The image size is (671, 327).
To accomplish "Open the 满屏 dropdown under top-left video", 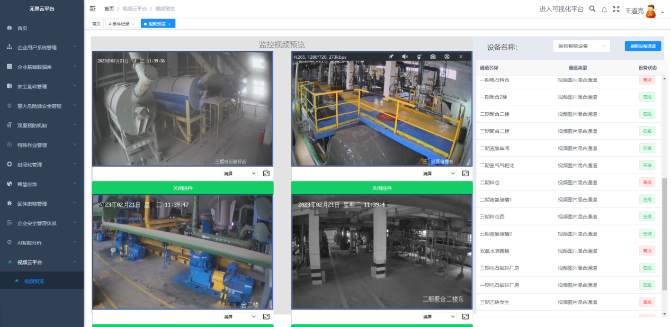I will point(239,174).
